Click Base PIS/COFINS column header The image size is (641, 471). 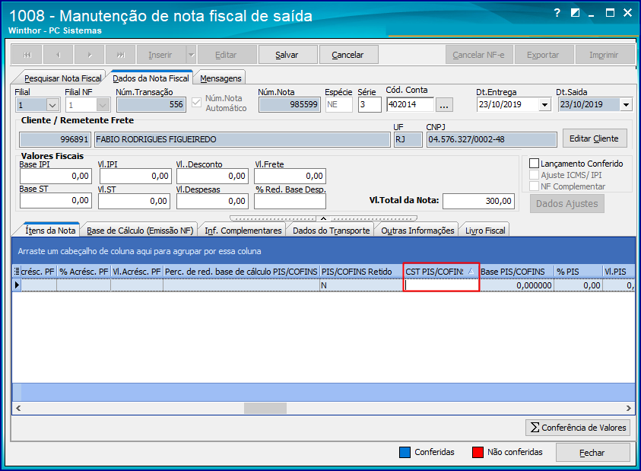(x=517, y=272)
